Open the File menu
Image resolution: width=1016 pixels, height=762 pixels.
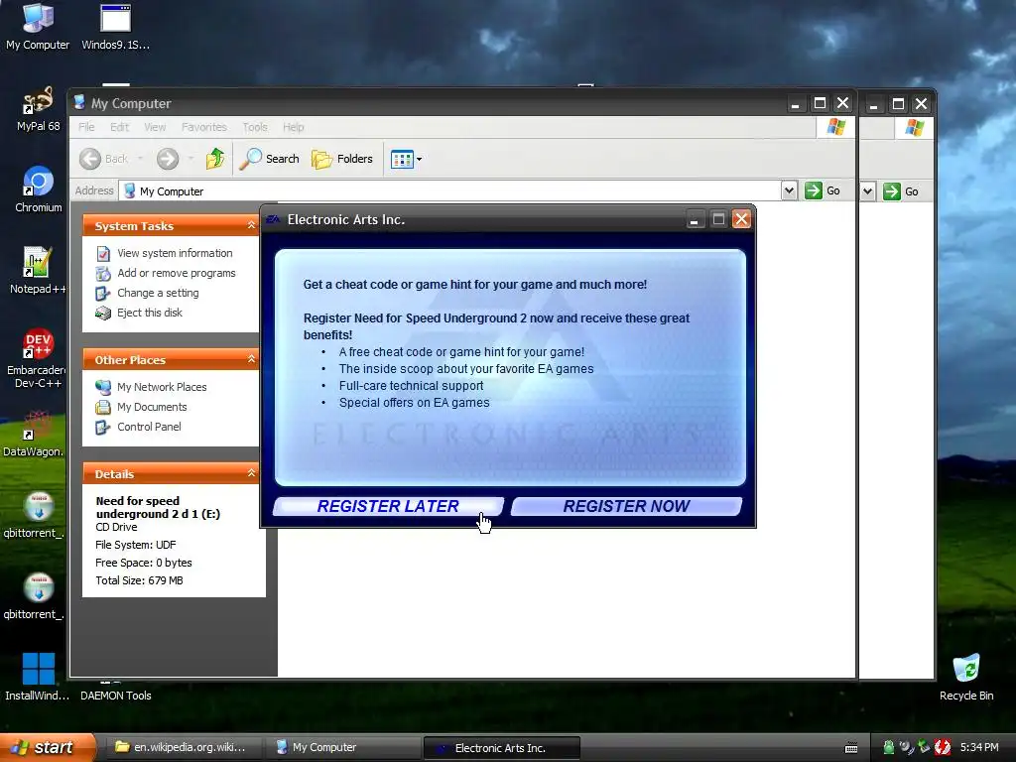(87, 127)
